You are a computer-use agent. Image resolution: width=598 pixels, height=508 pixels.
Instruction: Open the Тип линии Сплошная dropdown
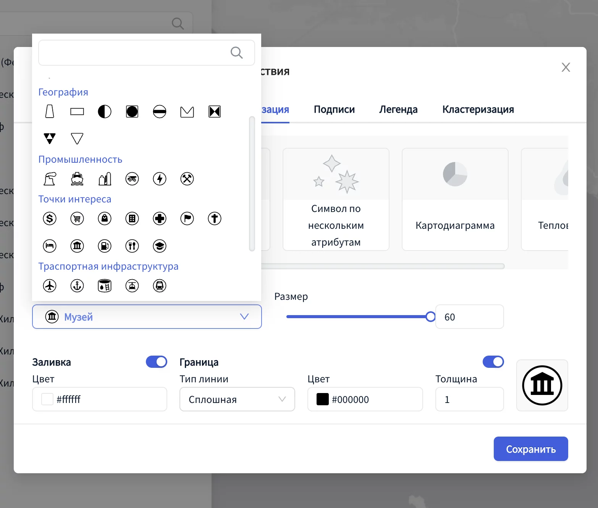pos(237,399)
